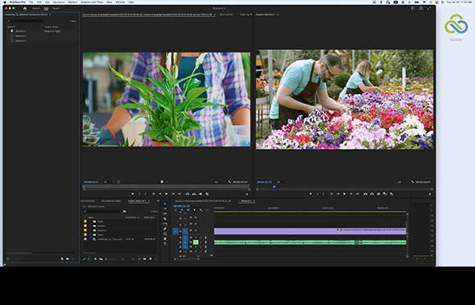Select the Slip tool
This screenshot has height=305, width=475.
pos(165,223)
